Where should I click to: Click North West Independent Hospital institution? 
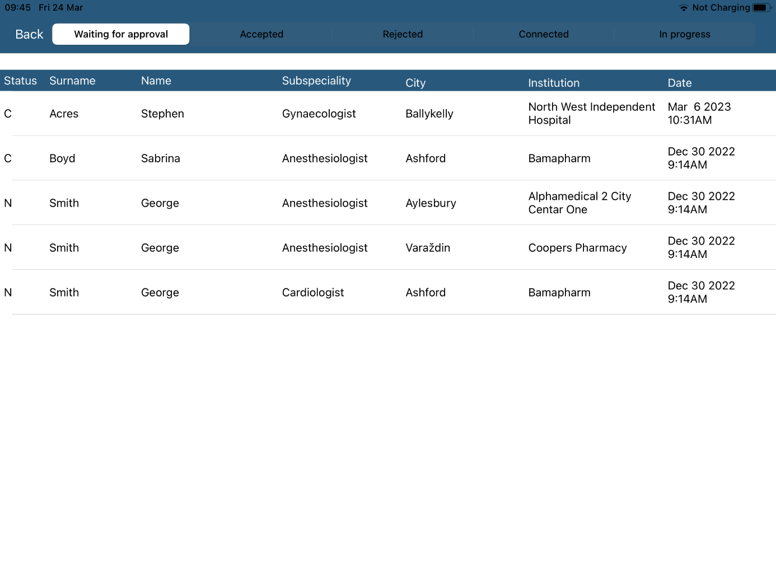pos(591,114)
